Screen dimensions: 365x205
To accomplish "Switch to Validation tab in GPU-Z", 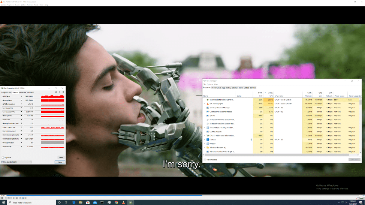I will point(30,92).
